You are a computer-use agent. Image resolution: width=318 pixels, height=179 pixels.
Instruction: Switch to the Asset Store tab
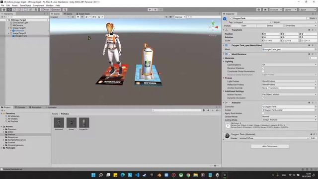click(x=83, y=14)
